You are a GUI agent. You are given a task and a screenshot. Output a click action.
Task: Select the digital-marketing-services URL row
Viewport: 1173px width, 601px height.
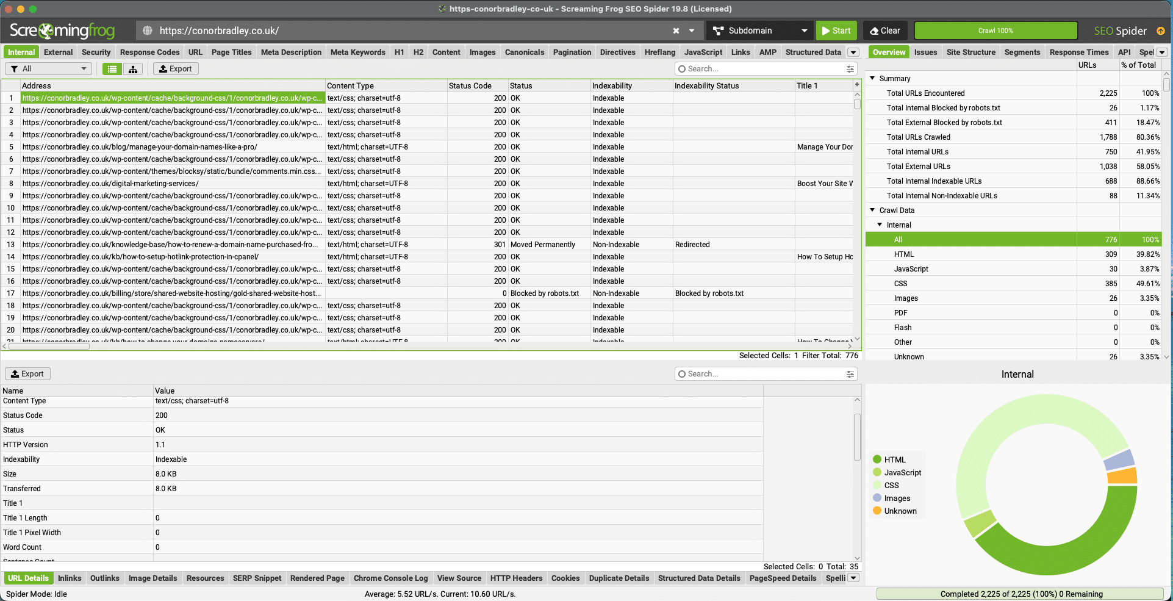[172, 184]
